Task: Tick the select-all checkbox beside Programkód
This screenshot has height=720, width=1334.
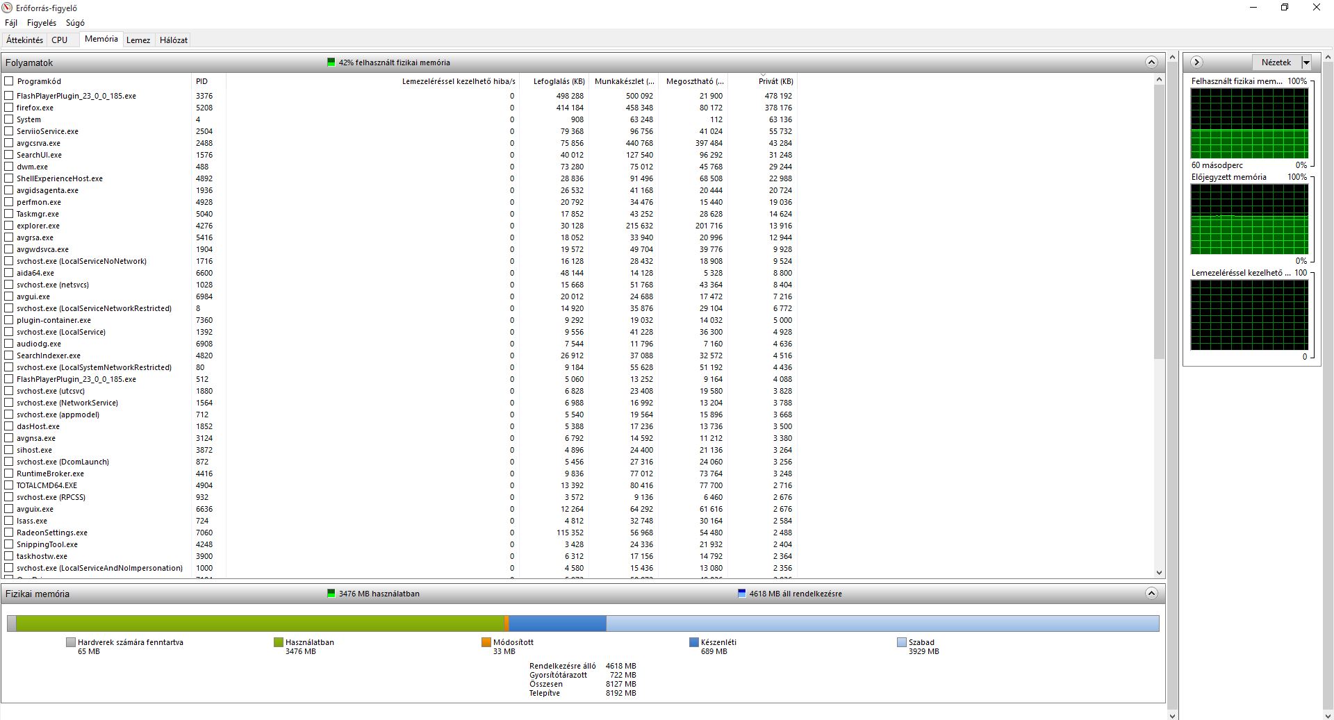Action: [x=9, y=81]
